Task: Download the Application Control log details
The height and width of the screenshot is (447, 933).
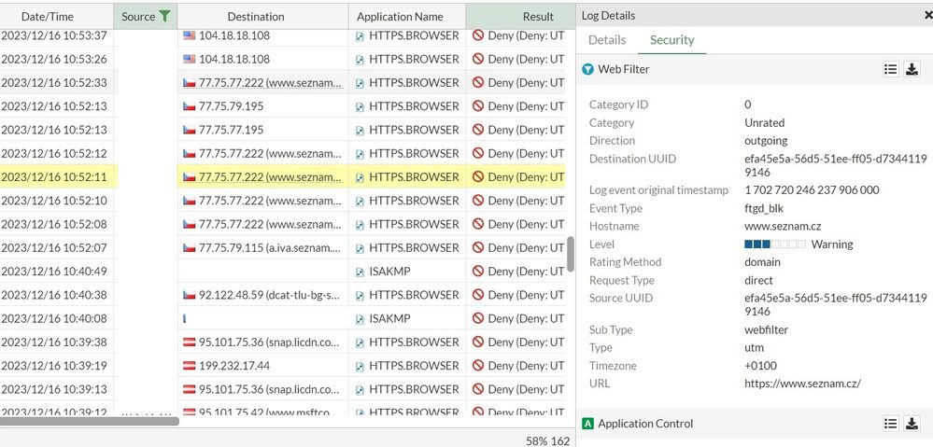Action: tap(912, 424)
